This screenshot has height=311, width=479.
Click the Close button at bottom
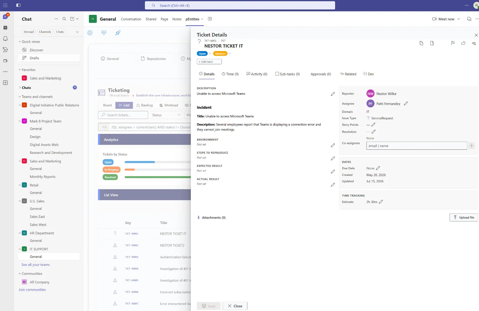(235, 306)
